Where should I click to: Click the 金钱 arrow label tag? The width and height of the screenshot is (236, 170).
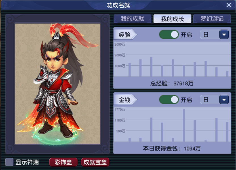point(125,100)
